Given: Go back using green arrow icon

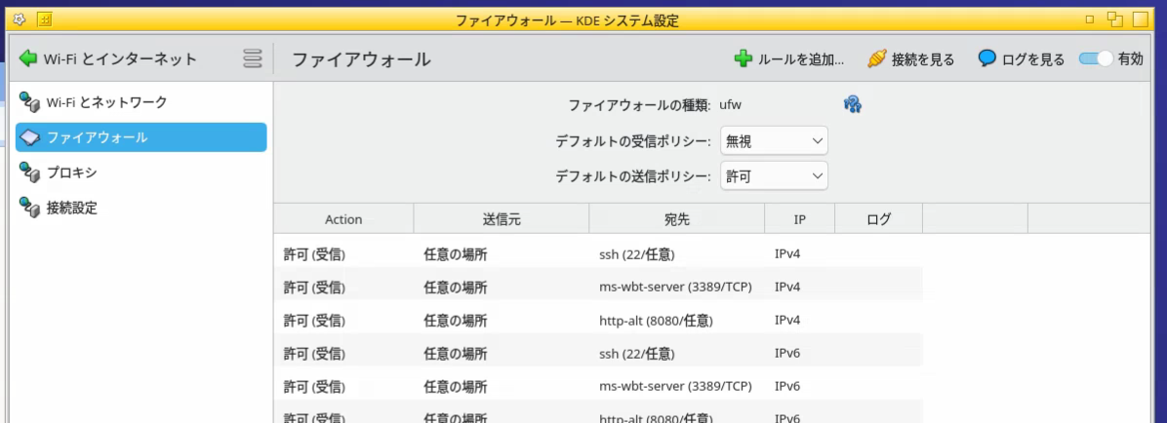Looking at the screenshot, I should (28, 59).
